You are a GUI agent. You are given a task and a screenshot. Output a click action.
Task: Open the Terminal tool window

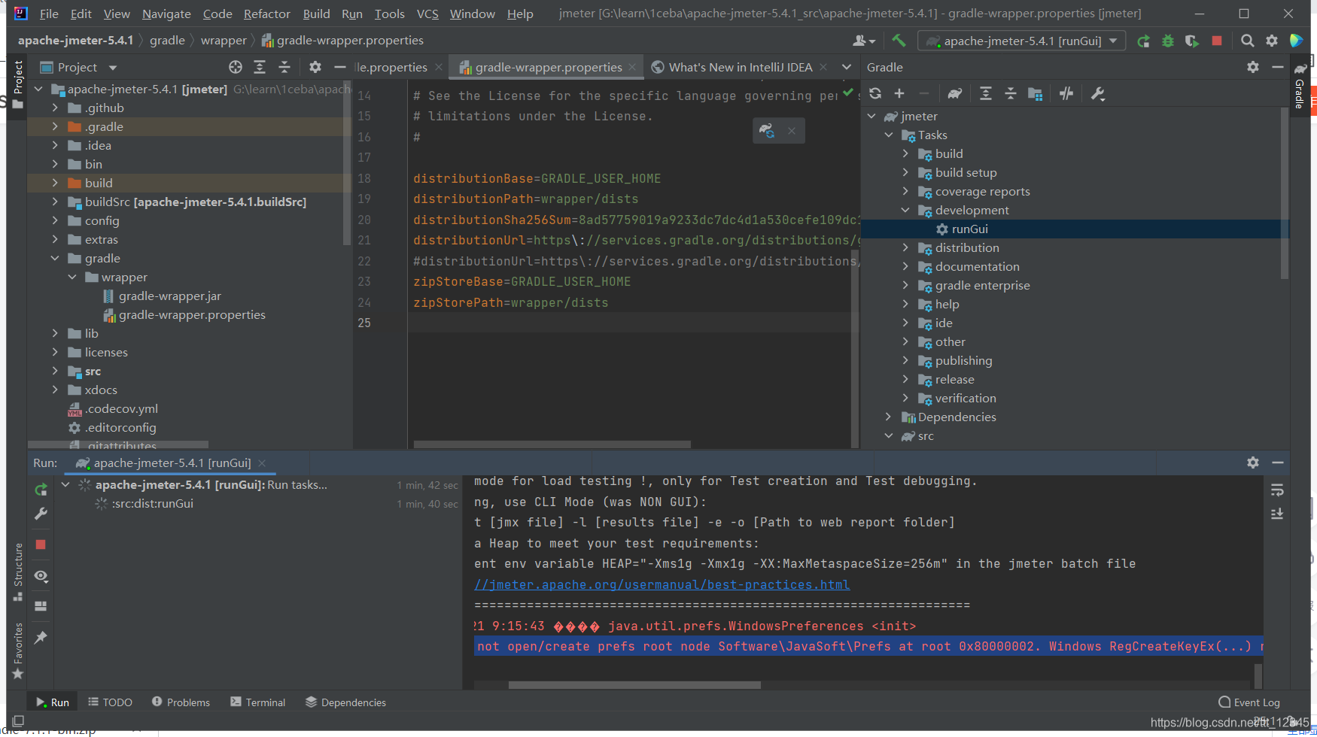(x=257, y=702)
